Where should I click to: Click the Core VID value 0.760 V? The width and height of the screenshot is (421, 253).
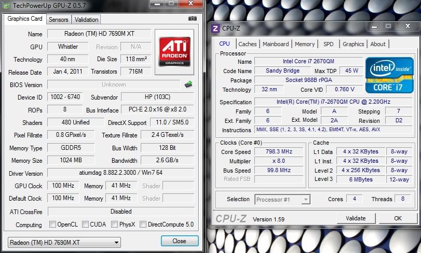[x=345, y=90]
